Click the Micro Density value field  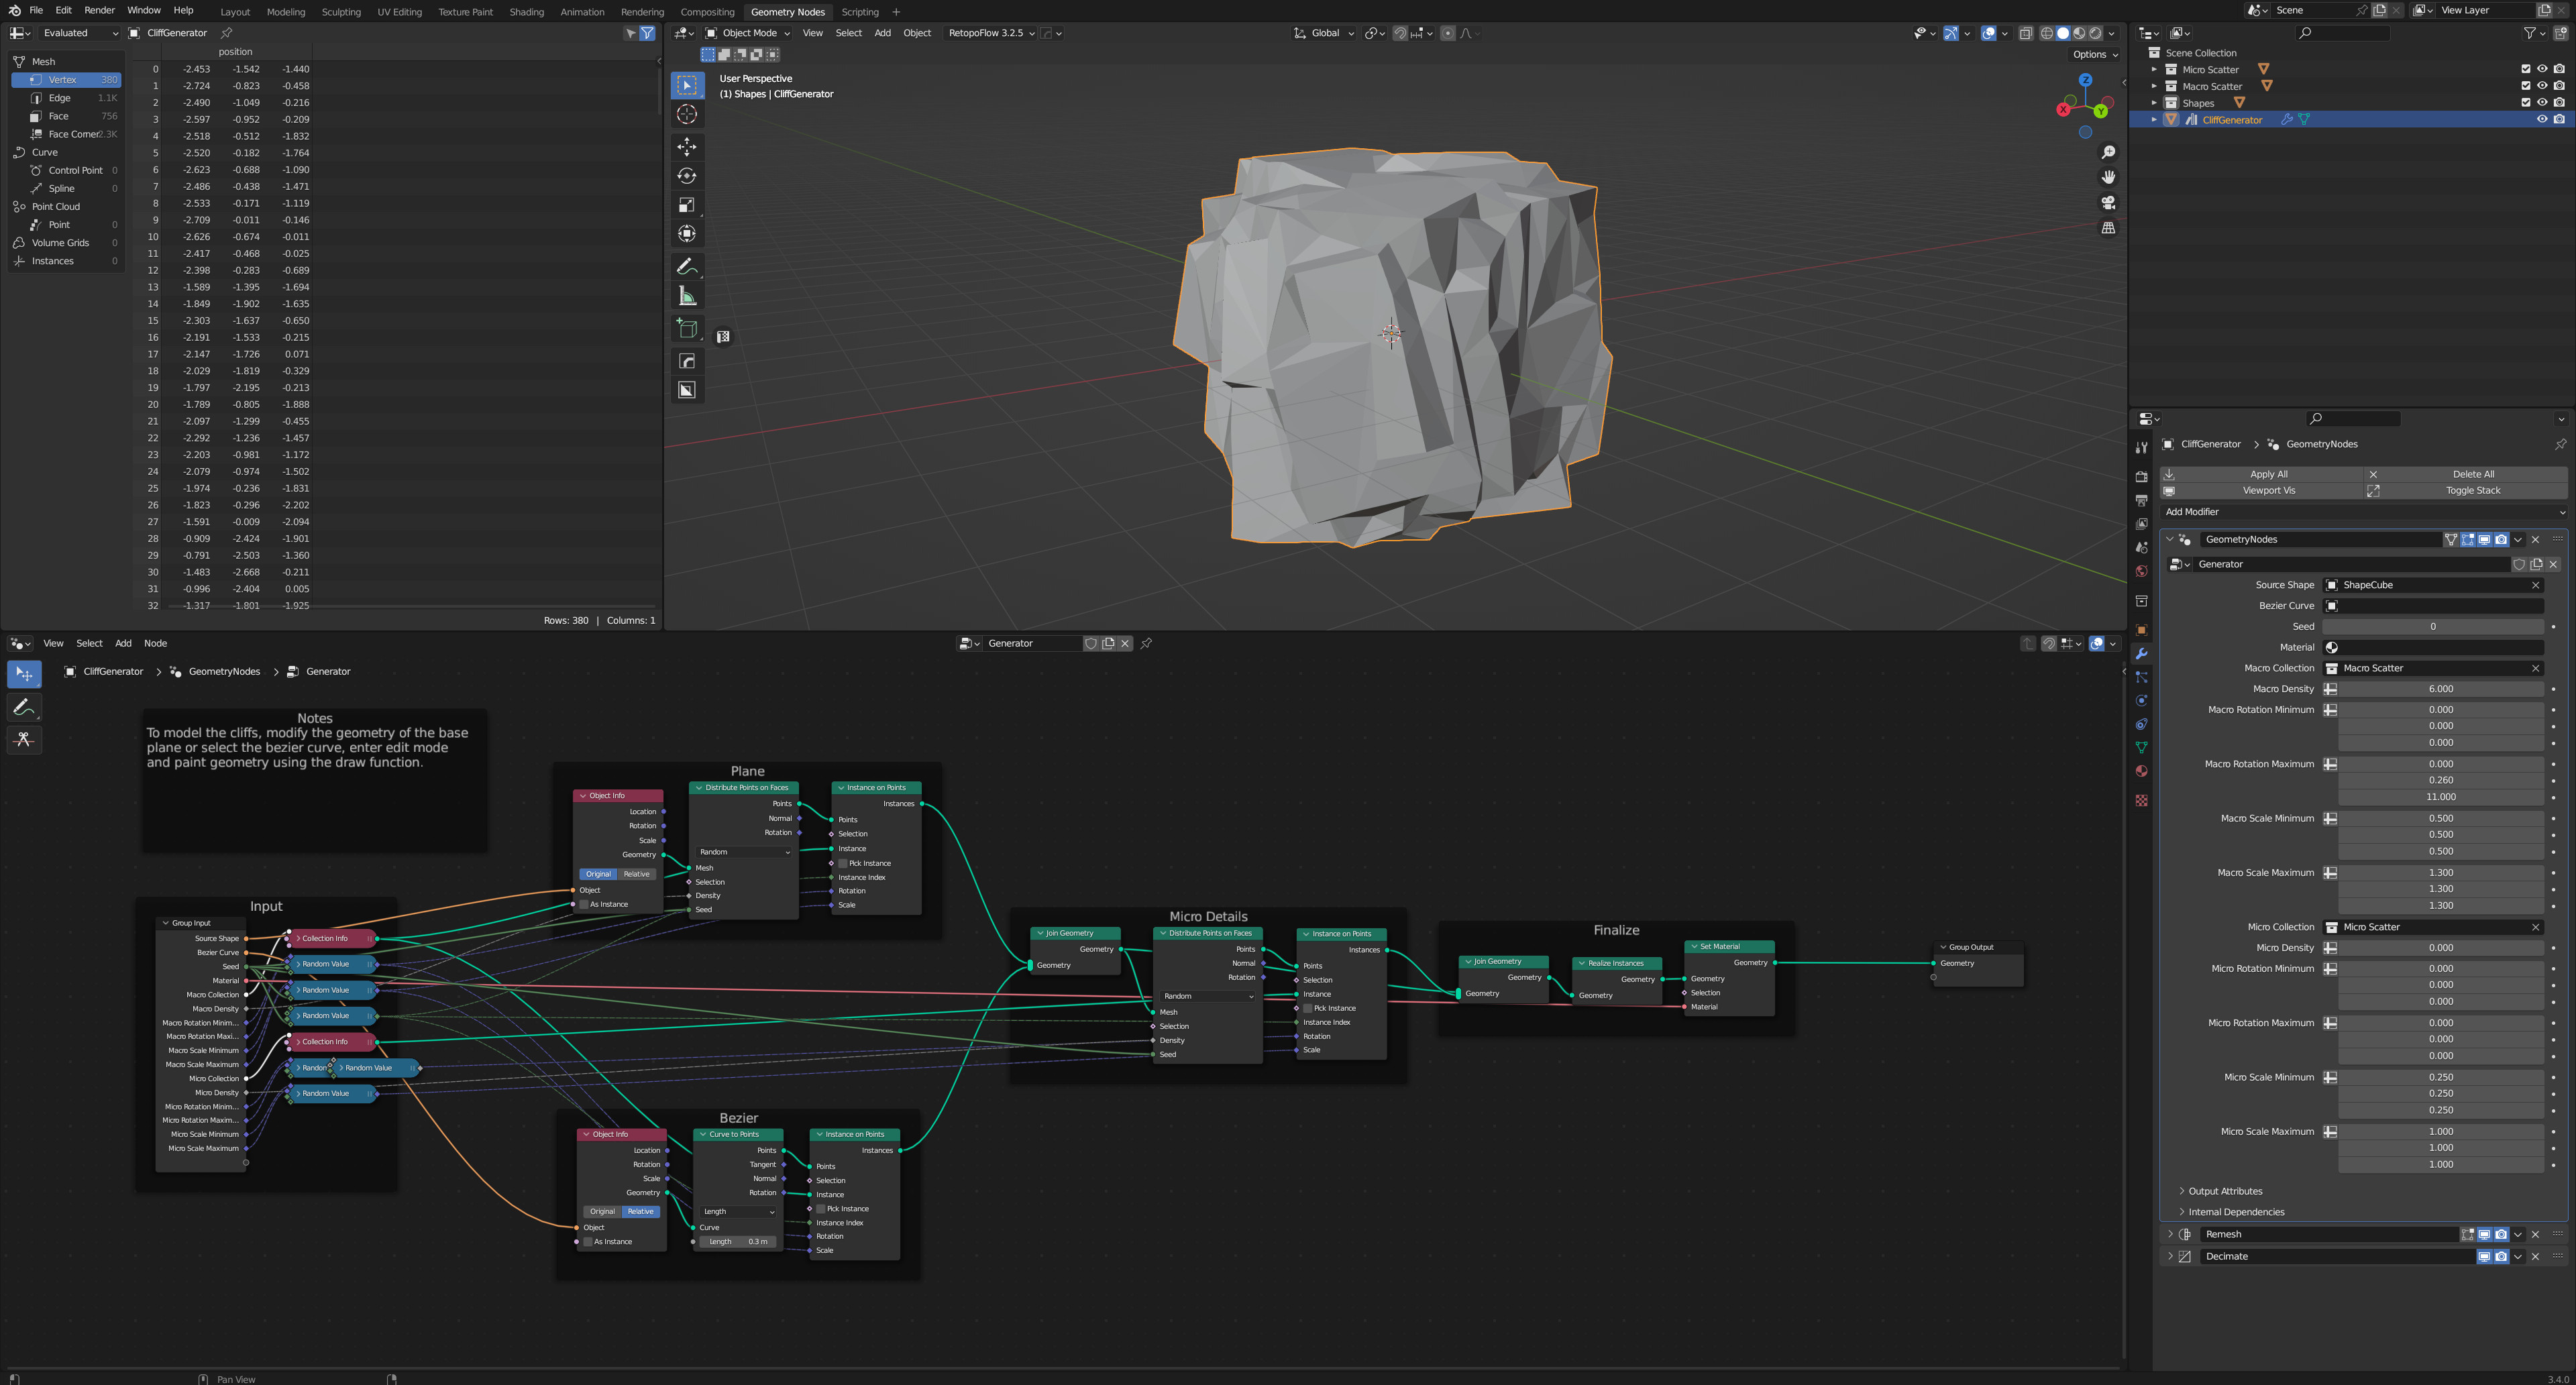tap(2440, 948)
